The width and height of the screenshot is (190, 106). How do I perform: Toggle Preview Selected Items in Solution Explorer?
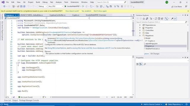(x=175, y=19)
